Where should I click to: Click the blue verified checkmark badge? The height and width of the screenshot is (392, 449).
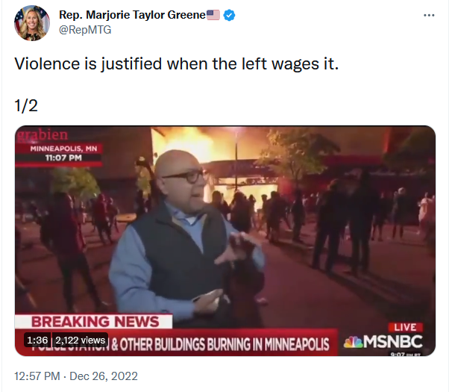pos(229,15)
